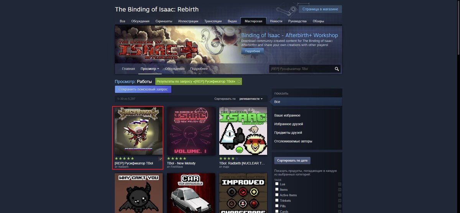Exclude the Trinkets tag with minus icon
460x213 pixels.
pyautogui.click(x=340, y=201)
